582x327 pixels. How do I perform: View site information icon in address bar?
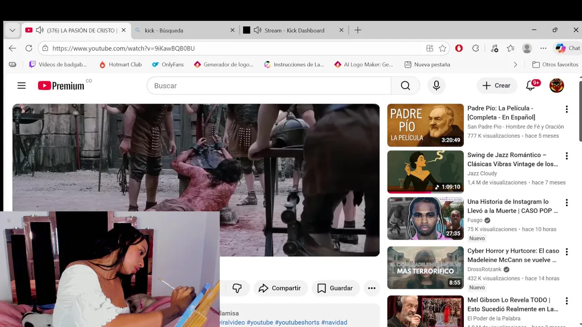pyautogui.click(x=45, y=48)
